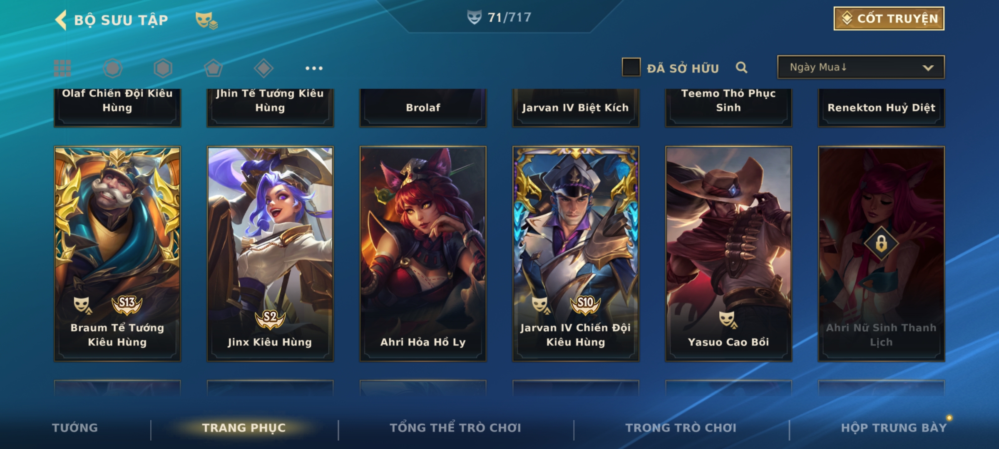Click the CỐT TRUYỆN button

click(x=889, y=19)
